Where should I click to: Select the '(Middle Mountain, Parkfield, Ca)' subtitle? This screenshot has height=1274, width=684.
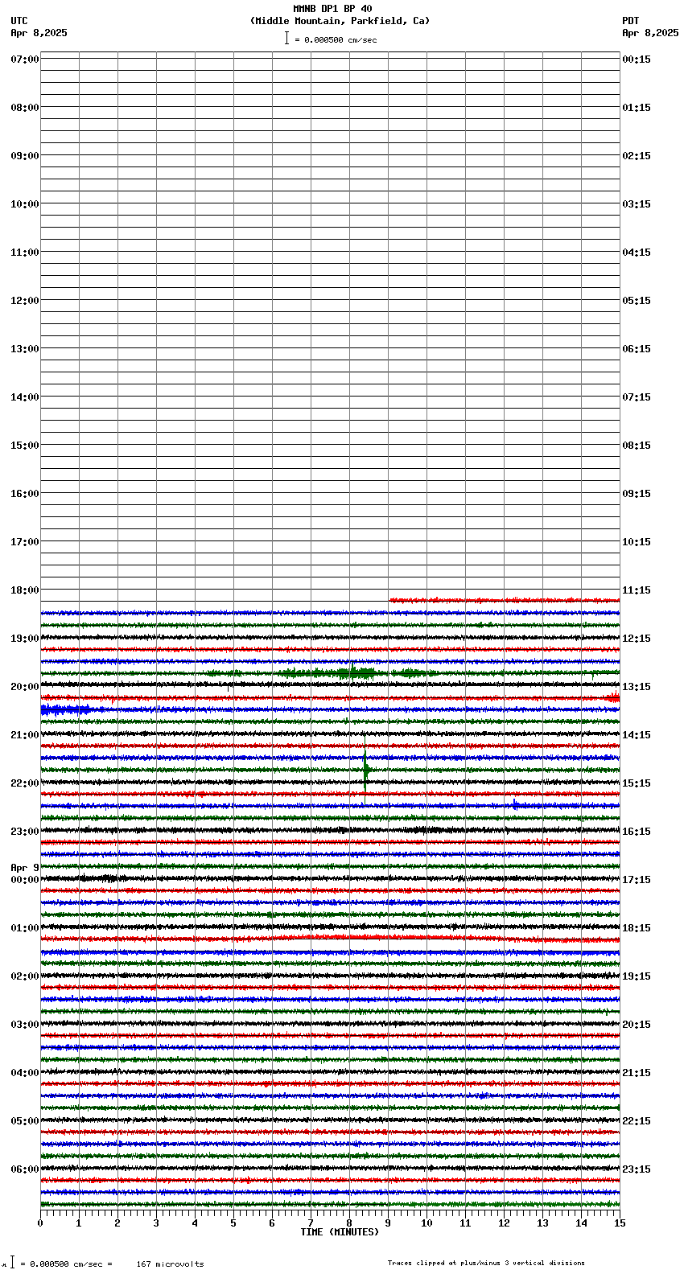(x=340, y=21)
